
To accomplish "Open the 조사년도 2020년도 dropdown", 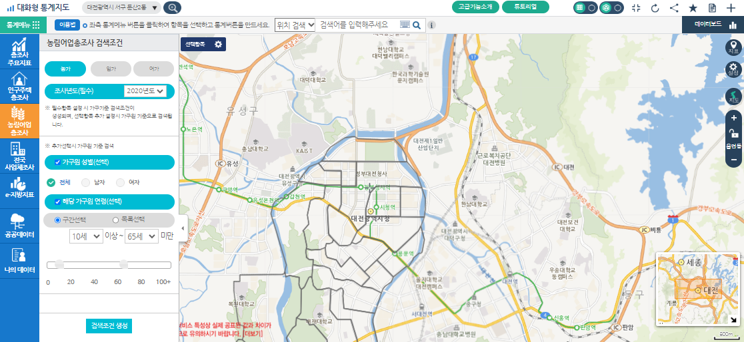I will 144,91.
